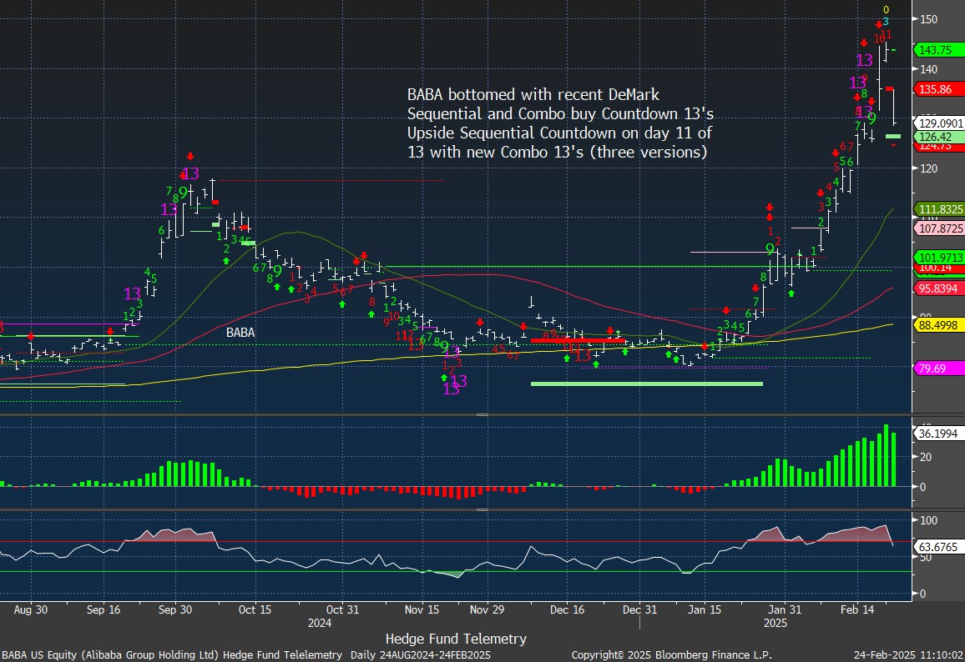Select the Sep 16 date label

104,609
